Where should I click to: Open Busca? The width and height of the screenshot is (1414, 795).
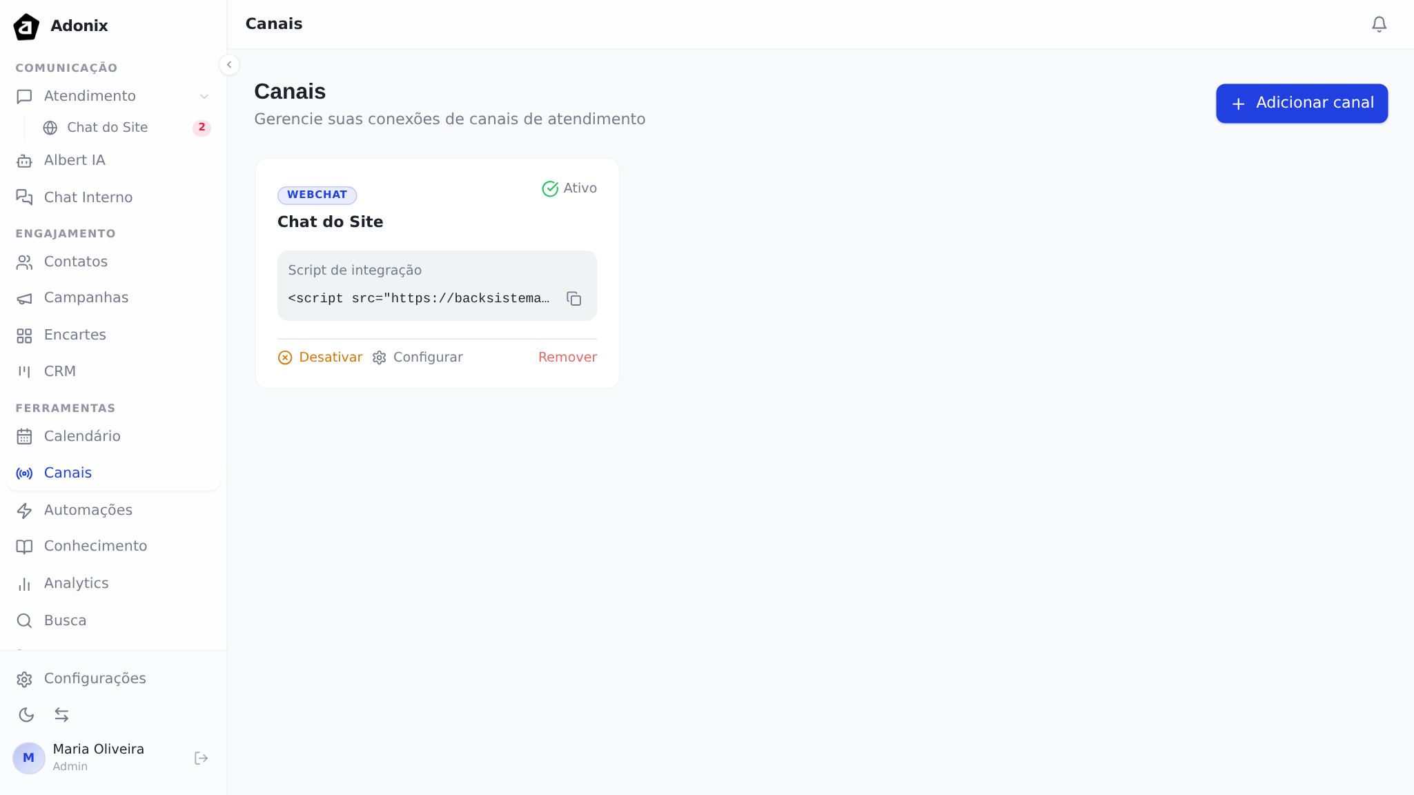pos(113,620)
